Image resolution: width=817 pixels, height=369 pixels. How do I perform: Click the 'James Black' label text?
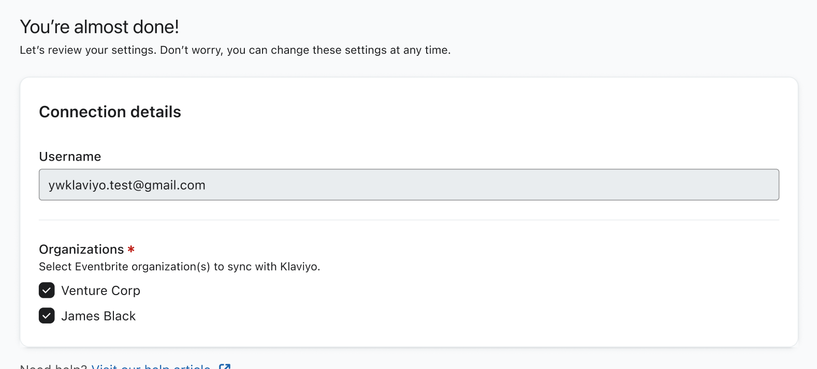tap(98, 316)
